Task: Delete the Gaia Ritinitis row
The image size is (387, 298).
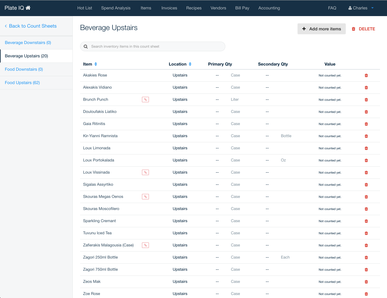Action: coord(366,124)
